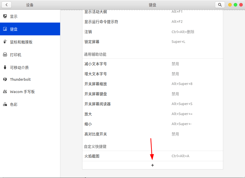Edit shortcut for 放大
Image resolution: width=245 pixels, height=178 pixels.
click(153, 114)
